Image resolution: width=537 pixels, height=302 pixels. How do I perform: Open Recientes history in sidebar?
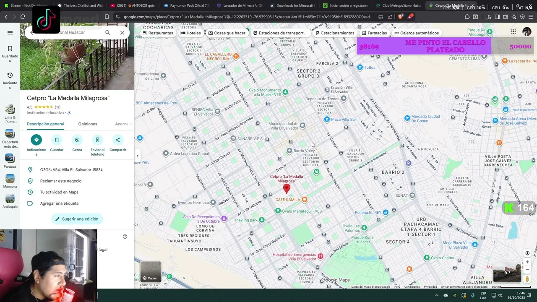pyautogui.click(x=10, y=81)
